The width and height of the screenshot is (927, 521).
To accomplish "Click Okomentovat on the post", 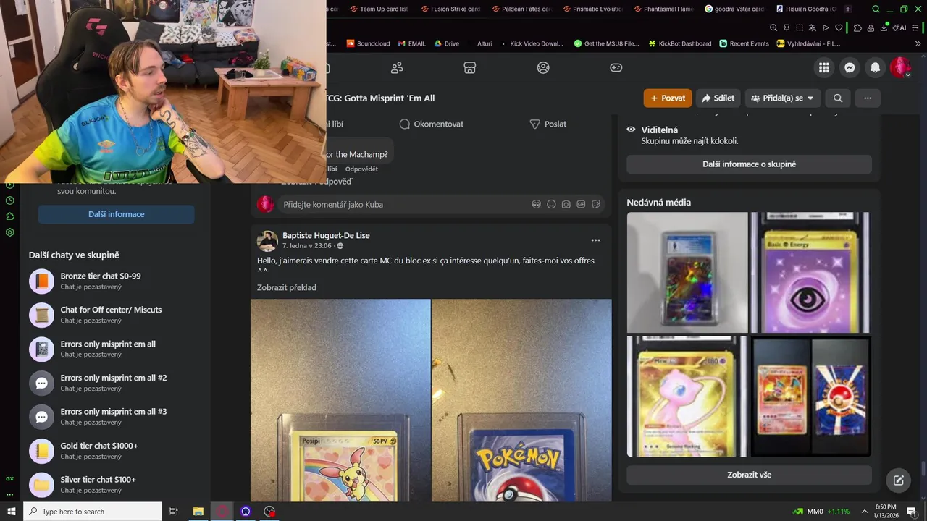I will pos(432,124).
